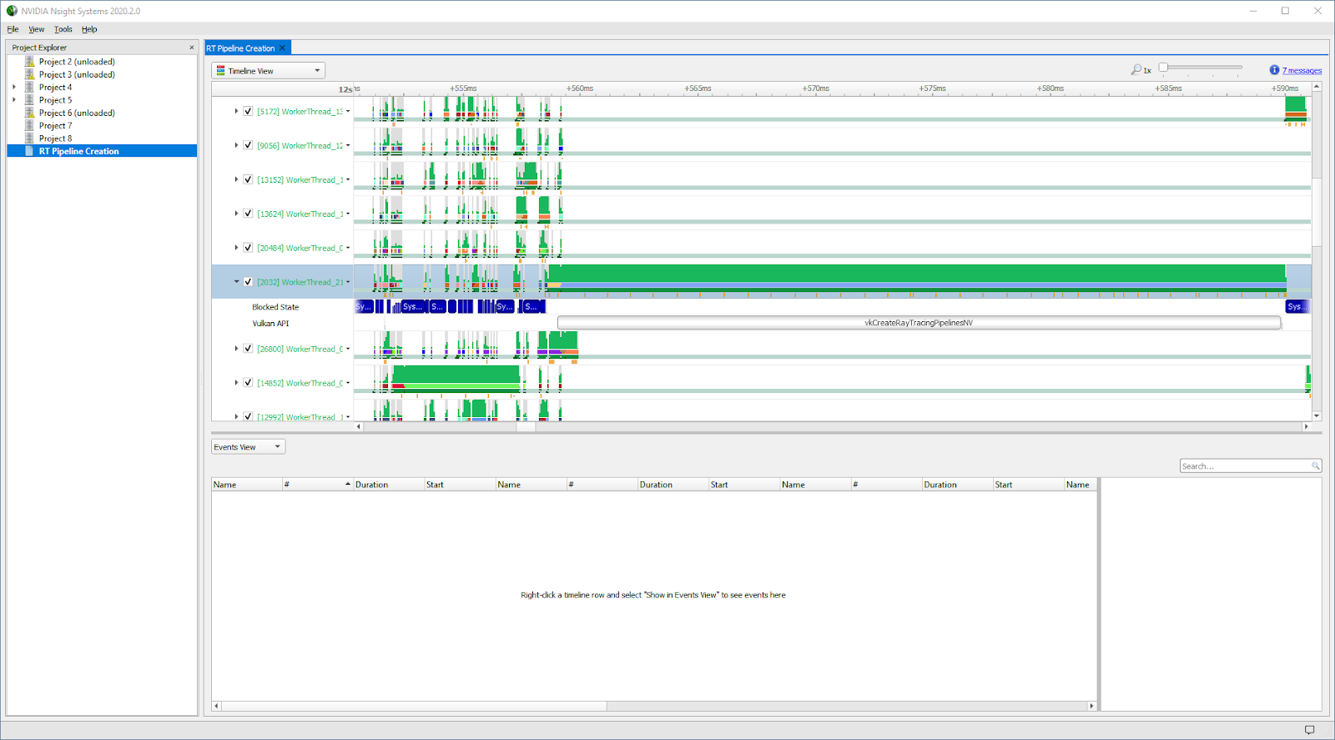Select the Project 3 (unloaded) icon
The width and height of the screenshot is (1335, 740).
point(30,74)
